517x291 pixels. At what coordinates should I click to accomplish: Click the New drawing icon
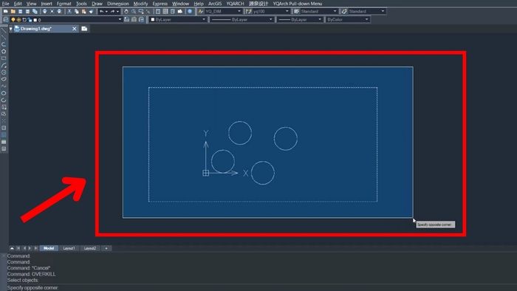pyautogui.click(x=6, y=11)
